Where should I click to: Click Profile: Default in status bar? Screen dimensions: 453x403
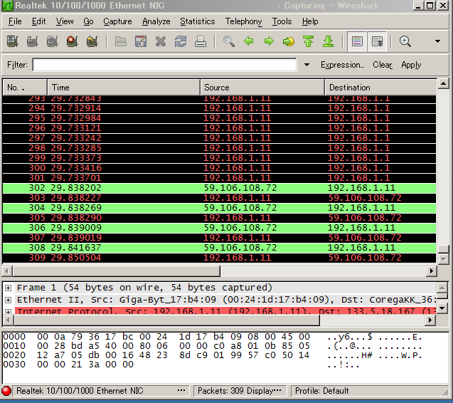(322, 391)
